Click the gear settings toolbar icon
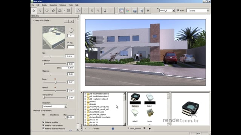 pos(148,10)
